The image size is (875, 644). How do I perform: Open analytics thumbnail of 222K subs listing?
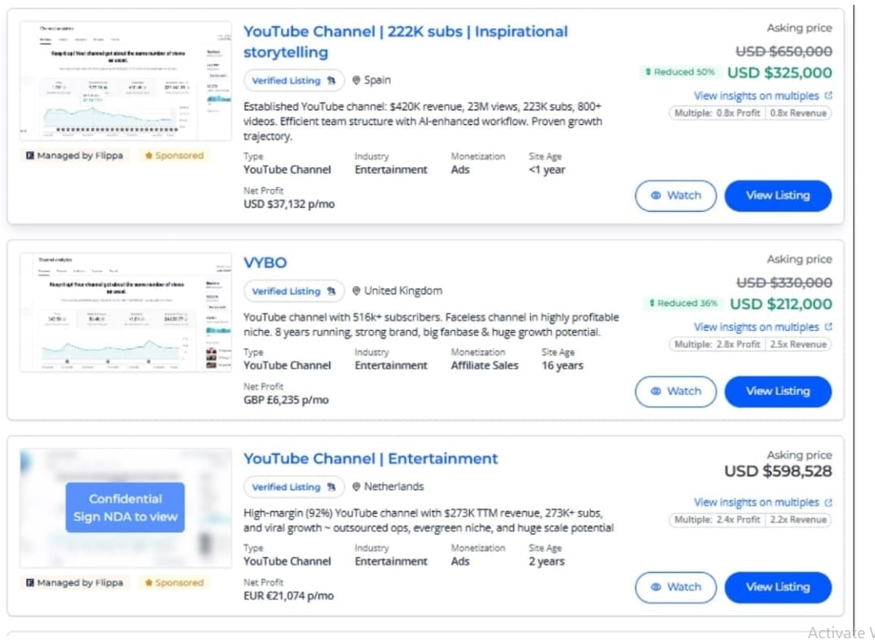pyautogui.click(x=126, y=81)
